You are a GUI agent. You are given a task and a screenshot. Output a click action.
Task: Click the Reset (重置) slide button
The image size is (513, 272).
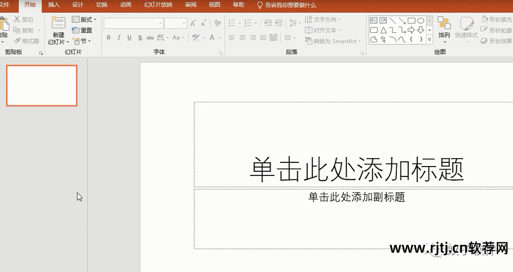click(x=82, y=30)
